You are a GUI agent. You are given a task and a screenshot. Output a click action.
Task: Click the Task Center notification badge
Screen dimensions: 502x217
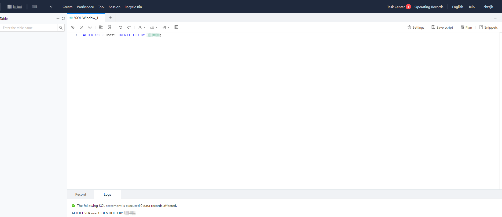[408, 7]
